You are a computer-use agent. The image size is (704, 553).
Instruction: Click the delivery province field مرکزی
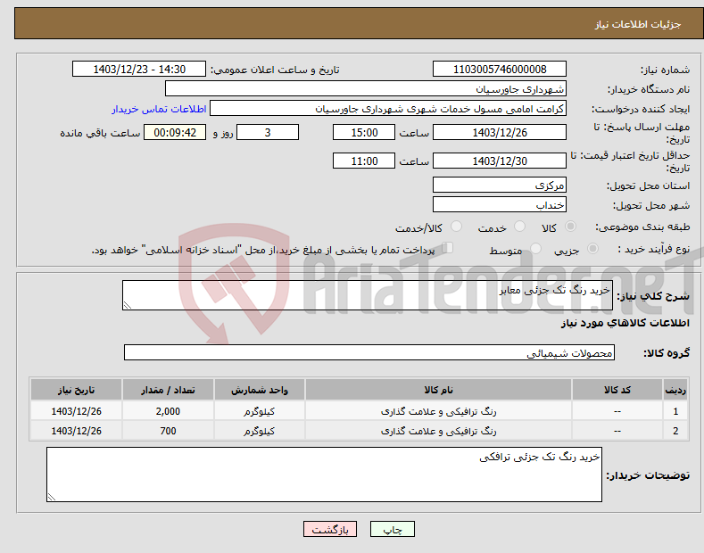[500, 185]
